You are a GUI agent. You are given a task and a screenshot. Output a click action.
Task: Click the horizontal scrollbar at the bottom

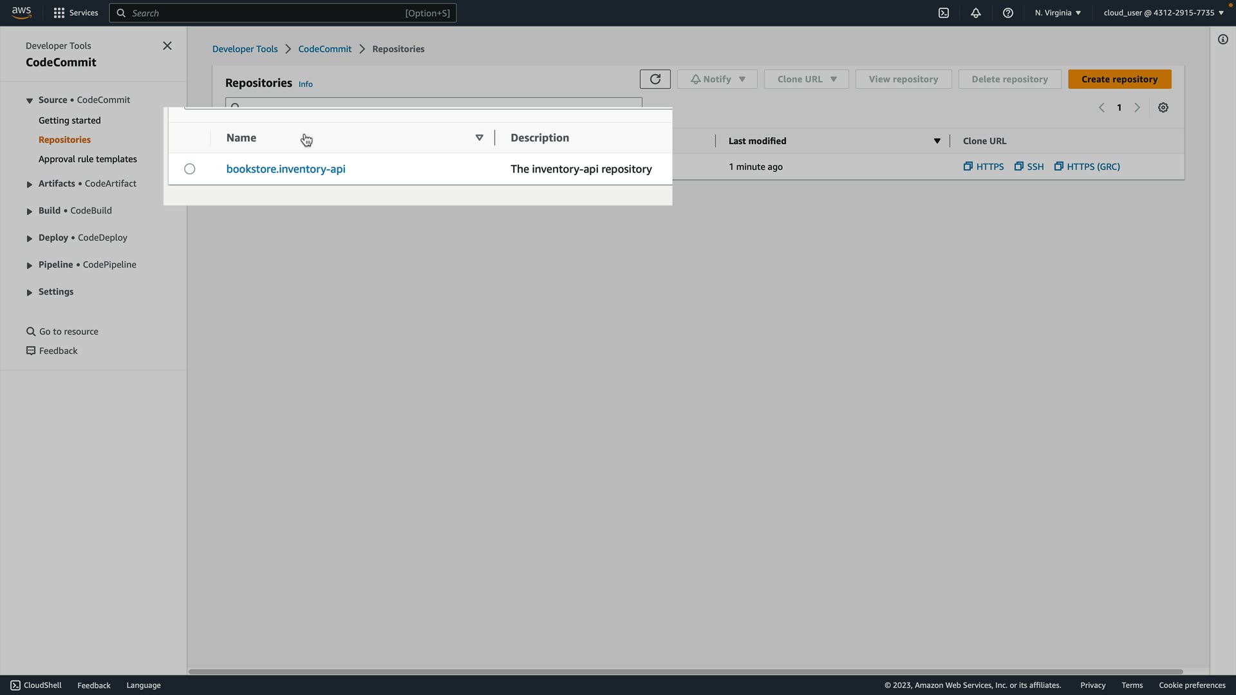[685, 671]
